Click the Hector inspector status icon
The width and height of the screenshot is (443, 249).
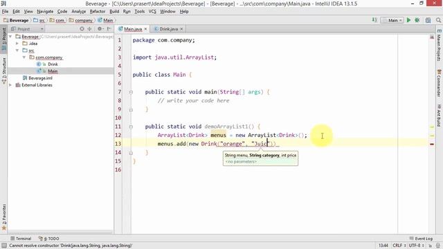[x=437, y=246]
